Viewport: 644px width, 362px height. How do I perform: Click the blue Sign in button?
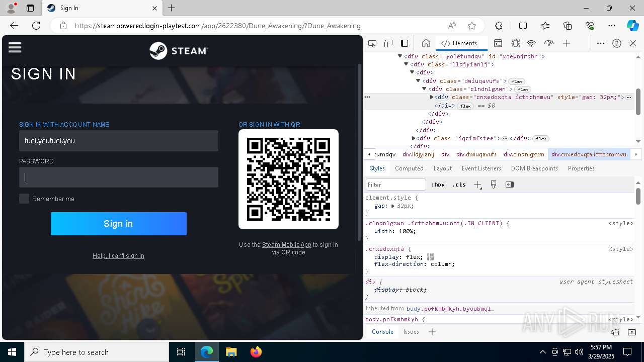(119, 224)
